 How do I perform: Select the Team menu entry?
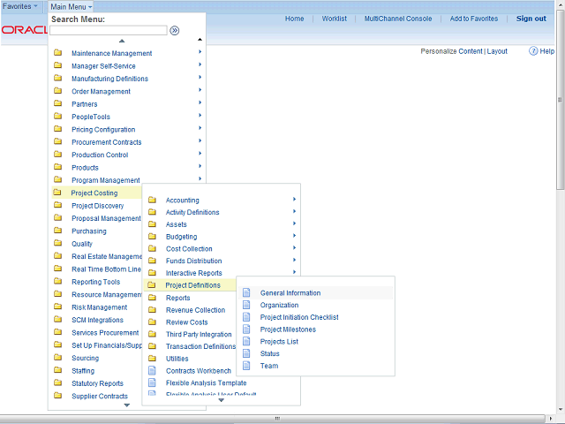pos(268,366)
